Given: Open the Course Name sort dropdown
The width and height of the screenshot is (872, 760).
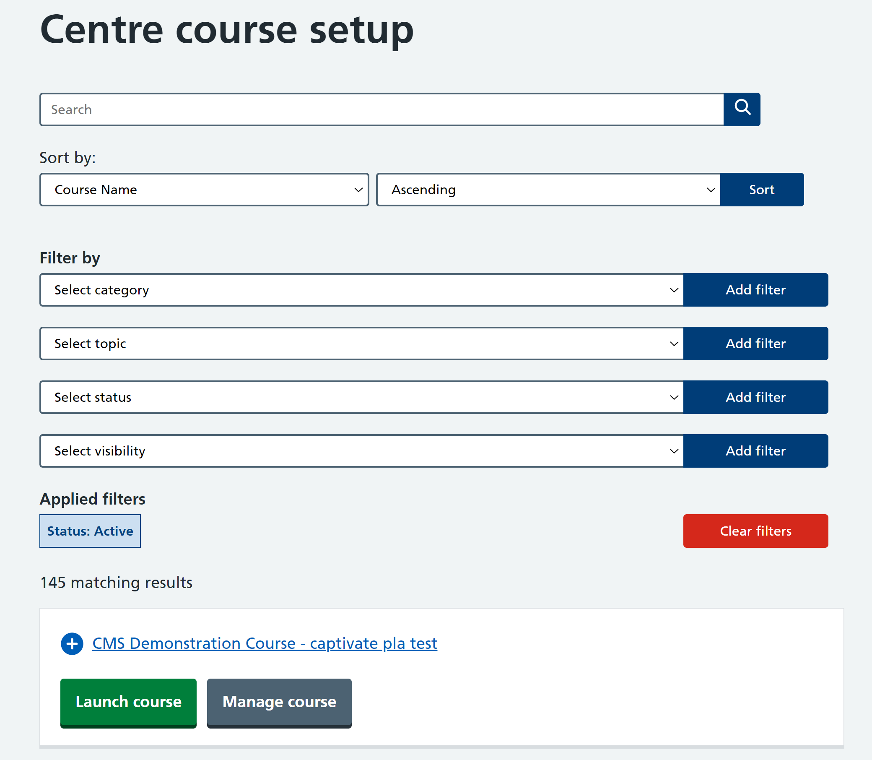Looking at the screenshot, I should [204, 190].
